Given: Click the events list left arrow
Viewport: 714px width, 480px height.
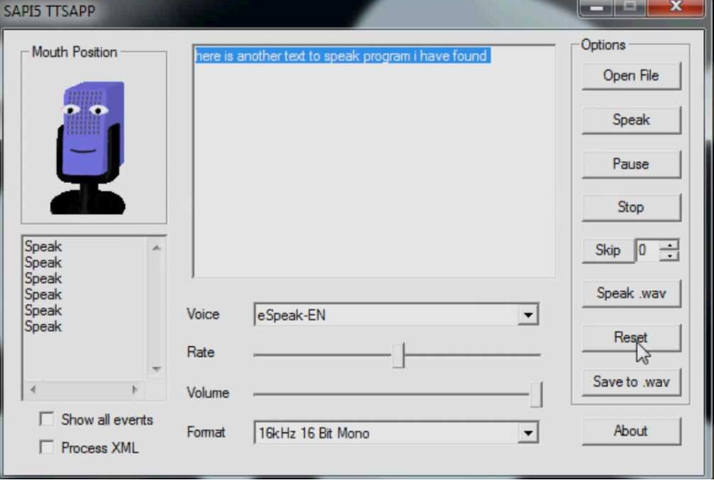Looking at the screenshot, I should tap(33, 390).
